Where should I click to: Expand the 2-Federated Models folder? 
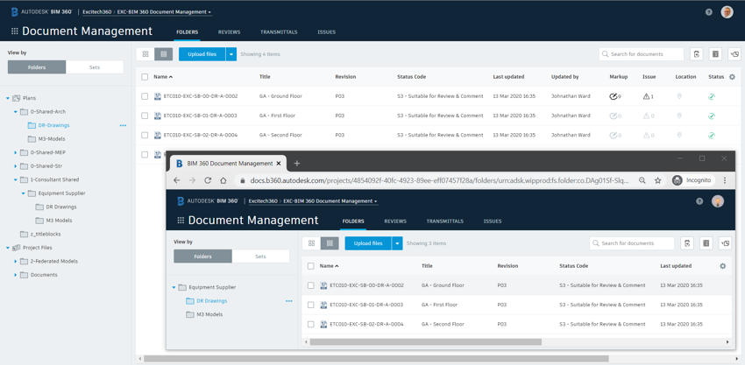coord(16,261)
